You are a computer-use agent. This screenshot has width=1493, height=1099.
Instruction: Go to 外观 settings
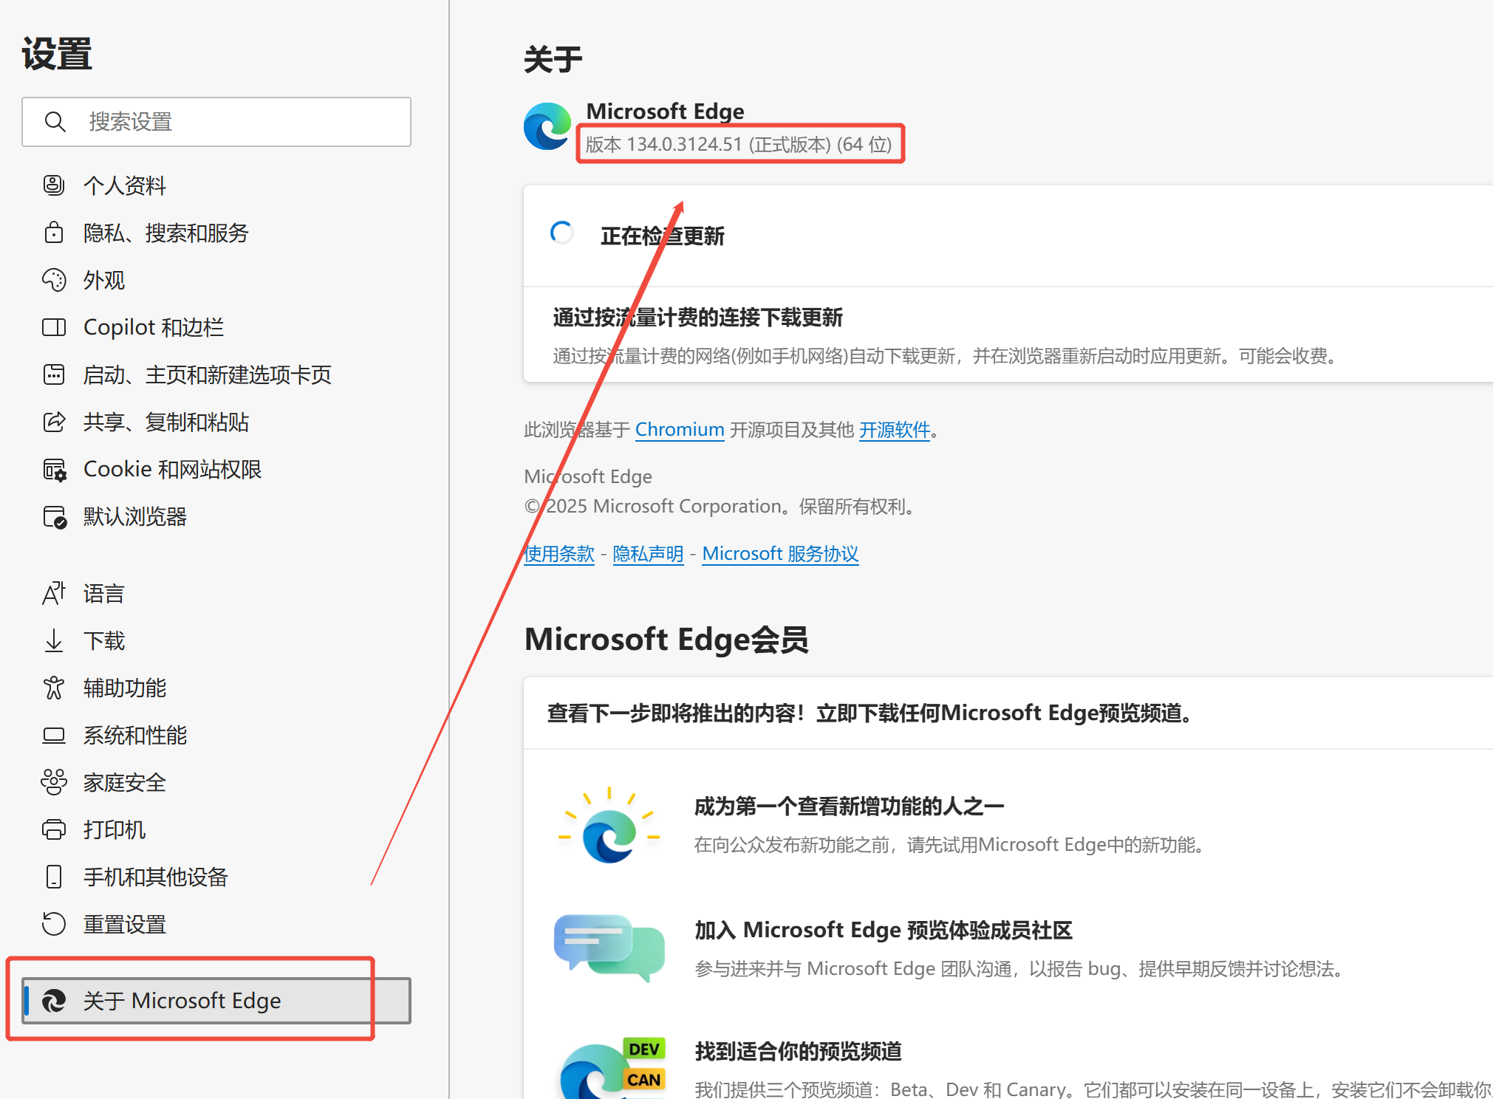click(x=104, y=280)
